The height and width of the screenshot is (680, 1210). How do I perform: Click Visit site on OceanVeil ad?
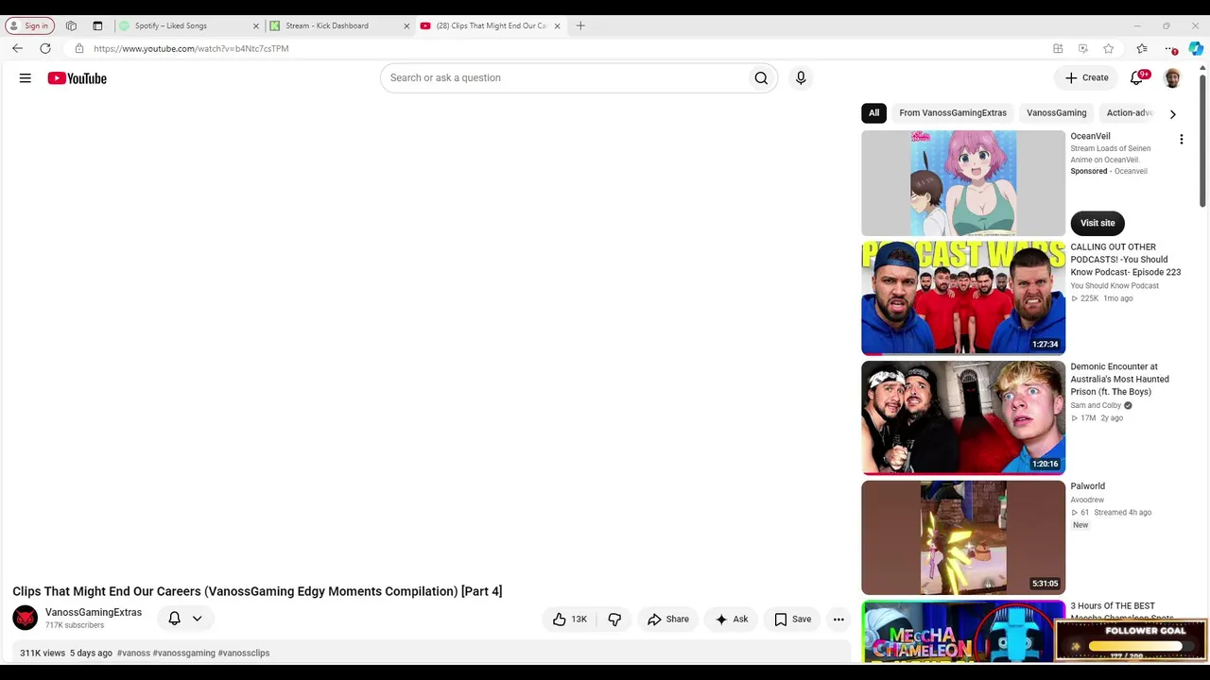coord(1098,223)
